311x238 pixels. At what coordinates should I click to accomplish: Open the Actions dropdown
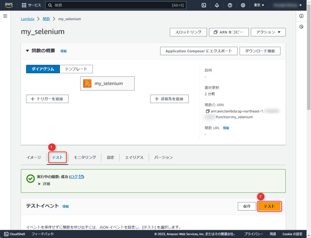(268, 32)
